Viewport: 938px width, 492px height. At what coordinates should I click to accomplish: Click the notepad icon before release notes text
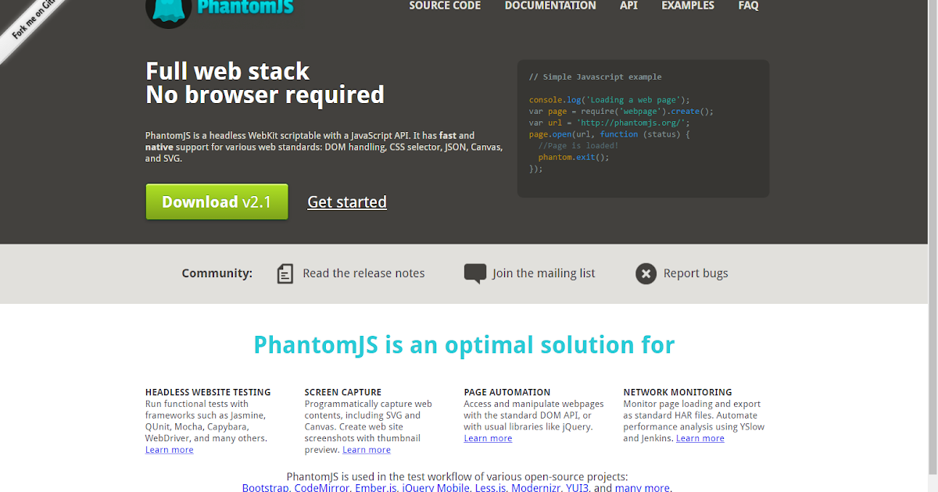(285, 273)
